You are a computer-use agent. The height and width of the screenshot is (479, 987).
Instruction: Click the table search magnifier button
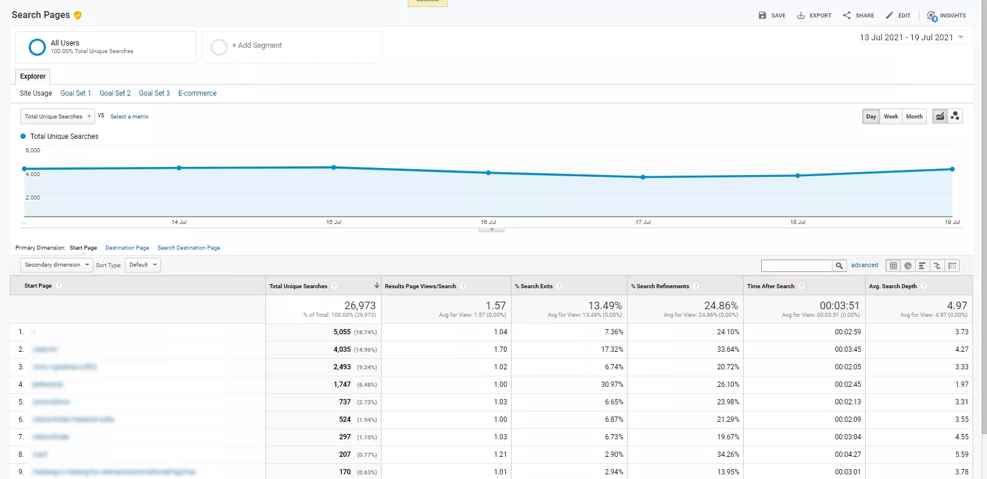click(839, 265)
